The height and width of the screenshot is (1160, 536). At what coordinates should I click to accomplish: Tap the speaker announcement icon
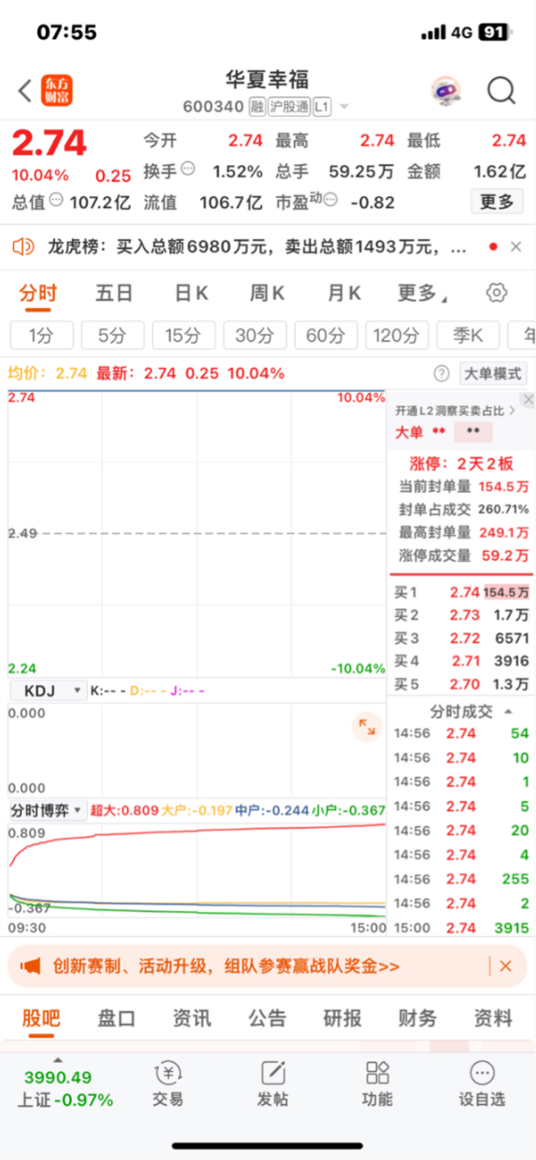[24, 246]
